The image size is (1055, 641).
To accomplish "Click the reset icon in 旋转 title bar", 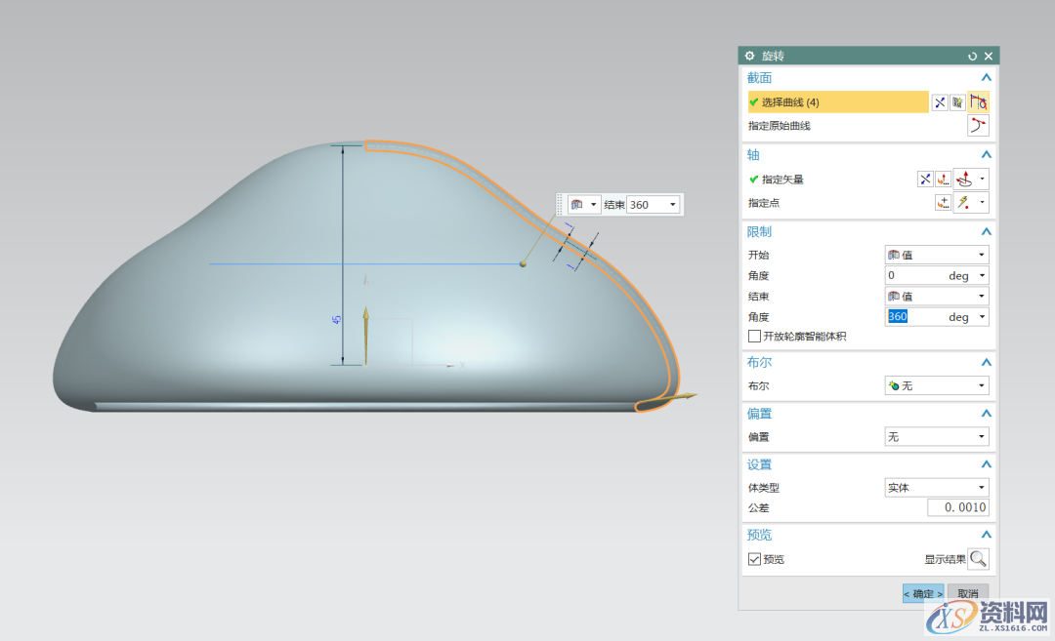I will pos(973,57).
